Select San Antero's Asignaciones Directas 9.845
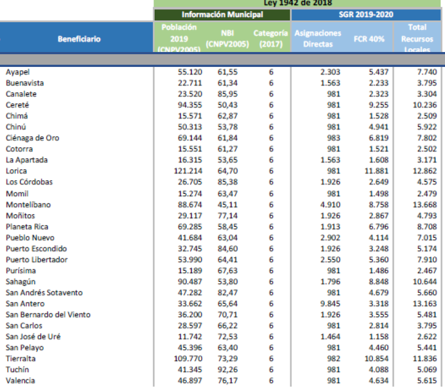This screenshot has width=445, height=390. point(330,303)
